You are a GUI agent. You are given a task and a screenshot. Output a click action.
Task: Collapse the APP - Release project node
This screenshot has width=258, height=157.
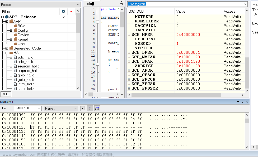pos(2,17)
